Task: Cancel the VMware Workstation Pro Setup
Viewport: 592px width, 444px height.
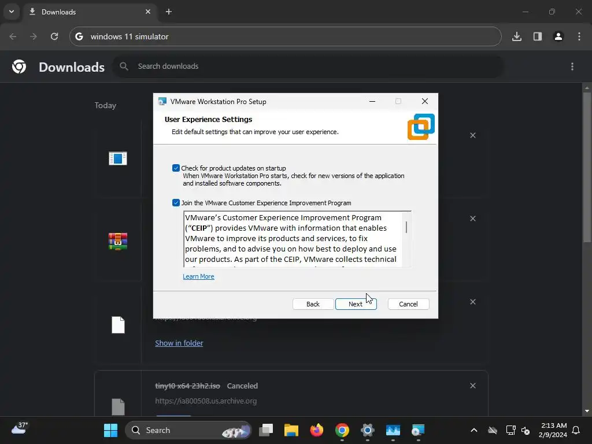Action: click(x=408, y=304)
